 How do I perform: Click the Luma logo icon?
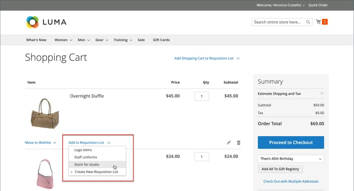tap(33, 22)
